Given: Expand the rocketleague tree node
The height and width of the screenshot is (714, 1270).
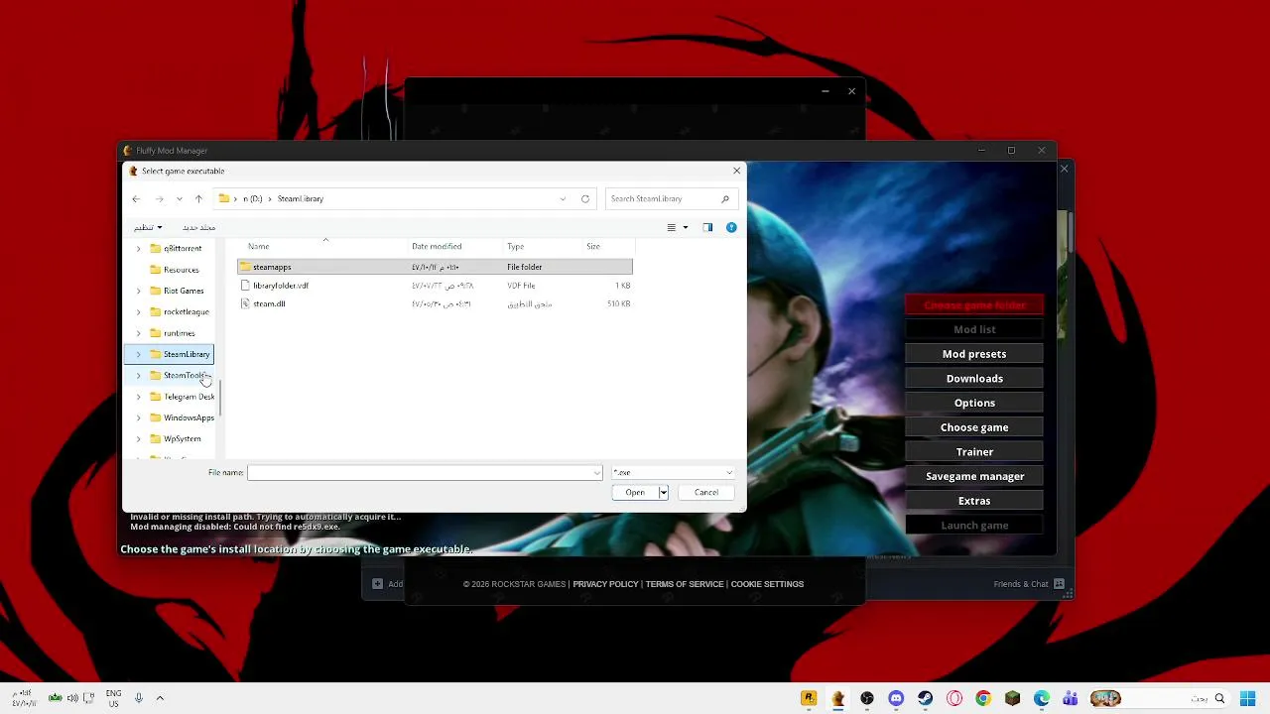Looking at the screenshot, I should coord(139,312).
